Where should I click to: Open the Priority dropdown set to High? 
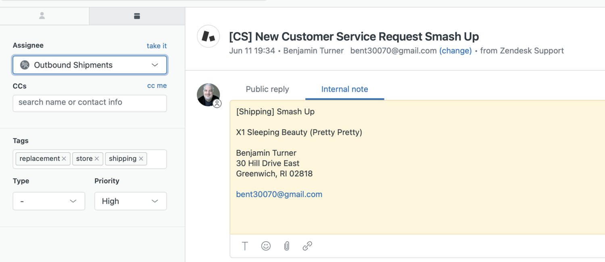131,201
